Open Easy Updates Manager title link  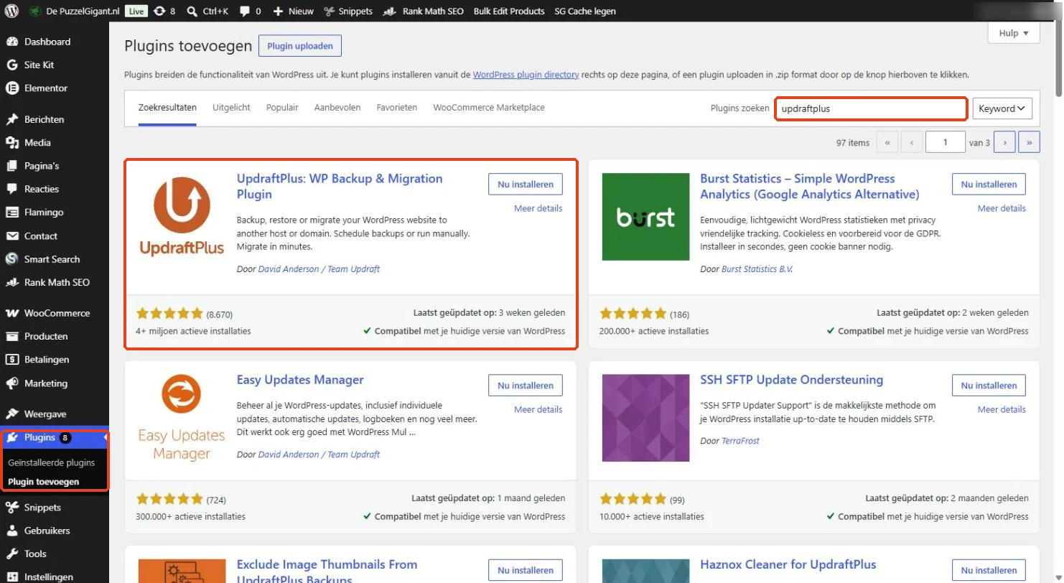pos(300,380)
